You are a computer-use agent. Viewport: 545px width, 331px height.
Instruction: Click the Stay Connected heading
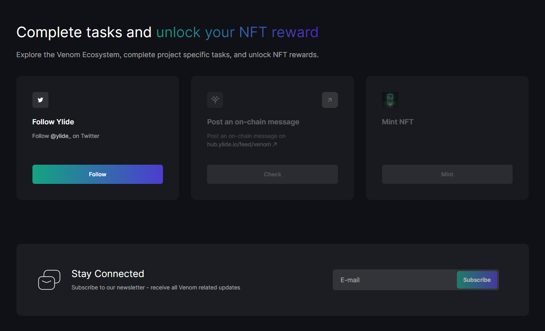pos(108,274)
